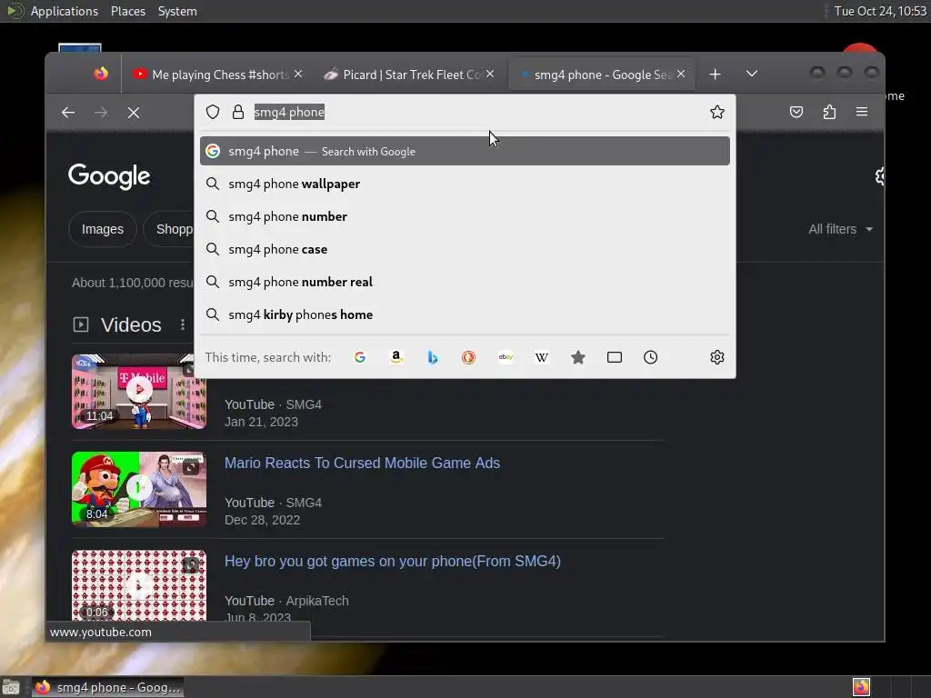
Task: Select suggestion smg4 phone case
Action: click(x=465, y=249)
